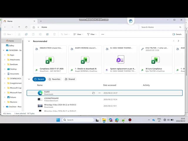Image resolution: width=188 pixels, height=141 pixels.
Task: Open Microsoft Edge from the taskbar
Action: tap(117, 120)
